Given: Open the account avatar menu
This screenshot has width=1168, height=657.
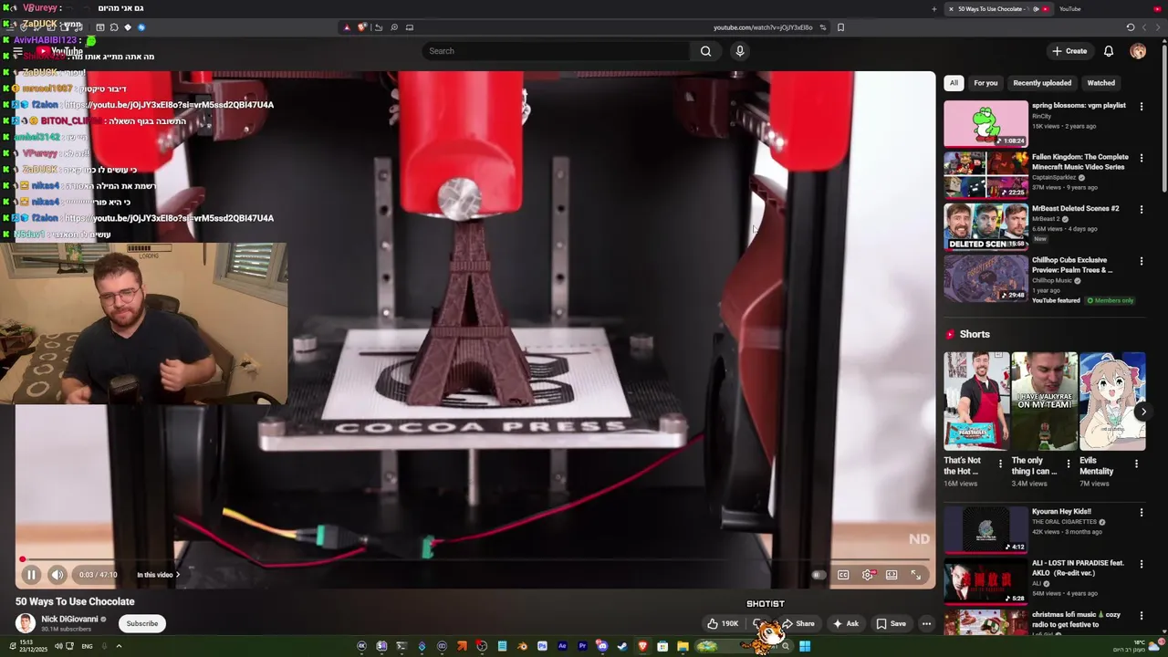Looking at the screenshot, I should point(1138,51).
